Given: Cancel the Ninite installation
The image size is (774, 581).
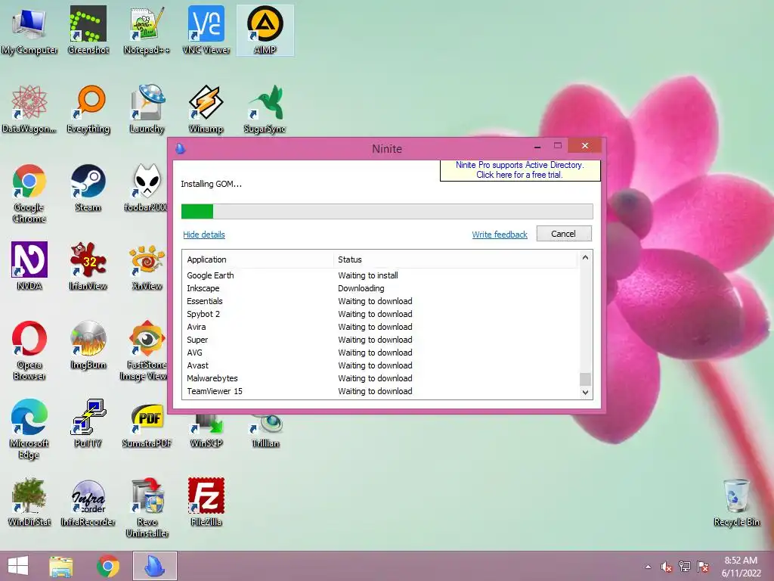Looking at the screenshot, I should (x=564, y=234).
